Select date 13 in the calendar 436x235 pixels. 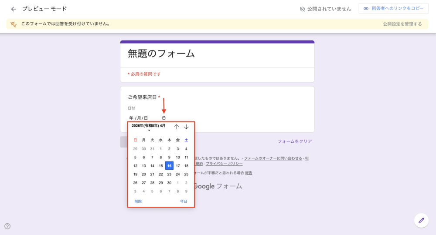pyautogui.click(x=144, y=166)
